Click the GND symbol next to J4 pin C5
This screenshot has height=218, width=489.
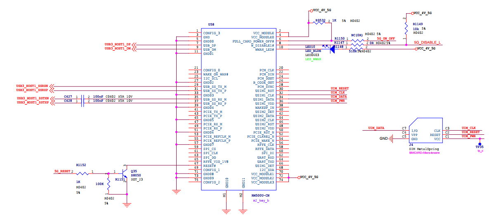(x=391, y=138)
